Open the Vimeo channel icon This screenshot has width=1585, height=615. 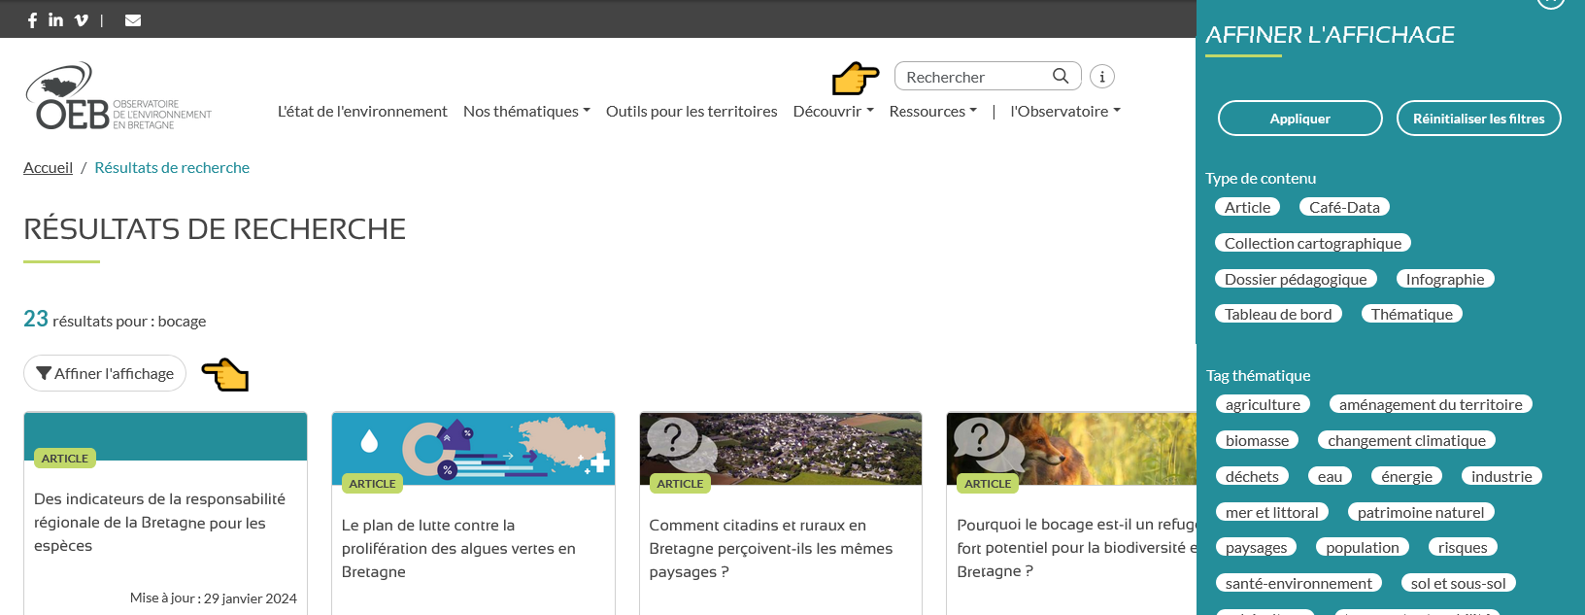pos(82,19)
